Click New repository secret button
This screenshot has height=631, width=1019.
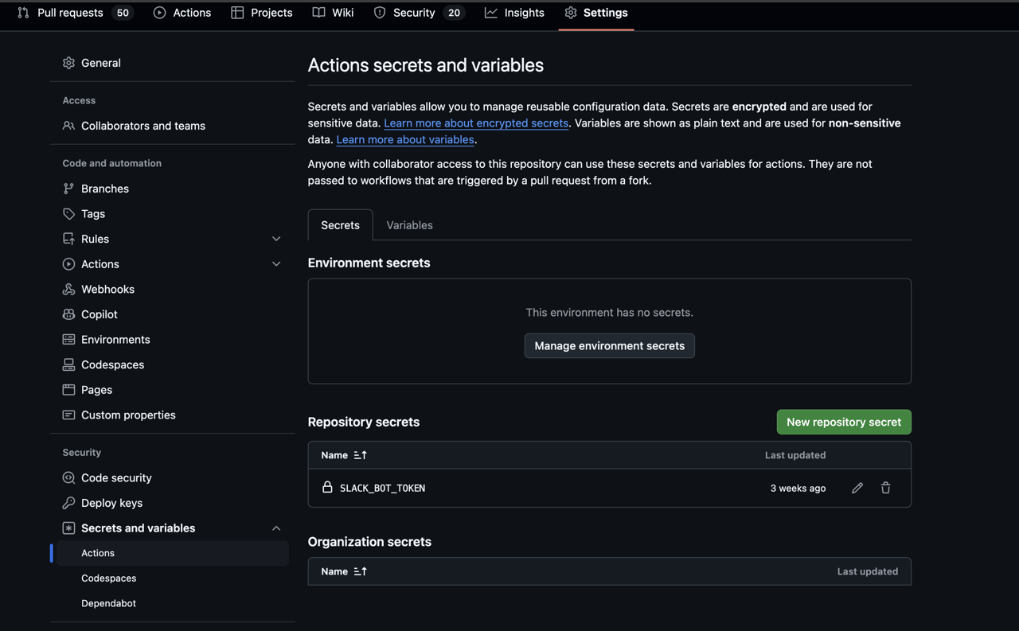click(844, 422)
